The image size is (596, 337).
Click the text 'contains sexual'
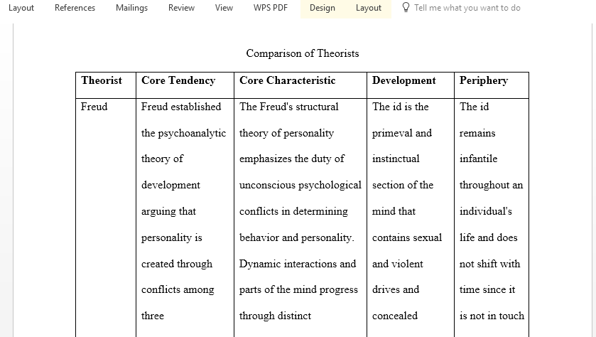[x=407, y=237]
